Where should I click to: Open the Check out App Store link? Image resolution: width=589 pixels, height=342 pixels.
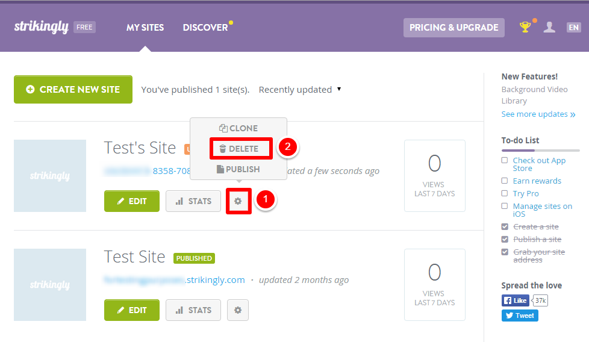tap(539, 164)
